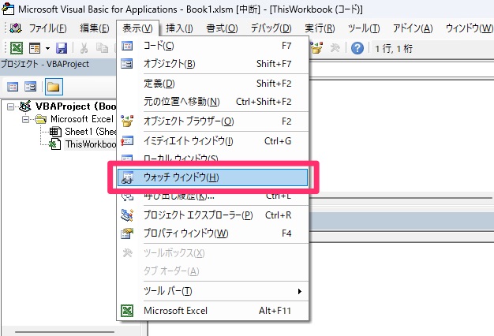Click the Properties Window menu item icon
The width and height of the screenshot is (494, 336).
point(127,233)
